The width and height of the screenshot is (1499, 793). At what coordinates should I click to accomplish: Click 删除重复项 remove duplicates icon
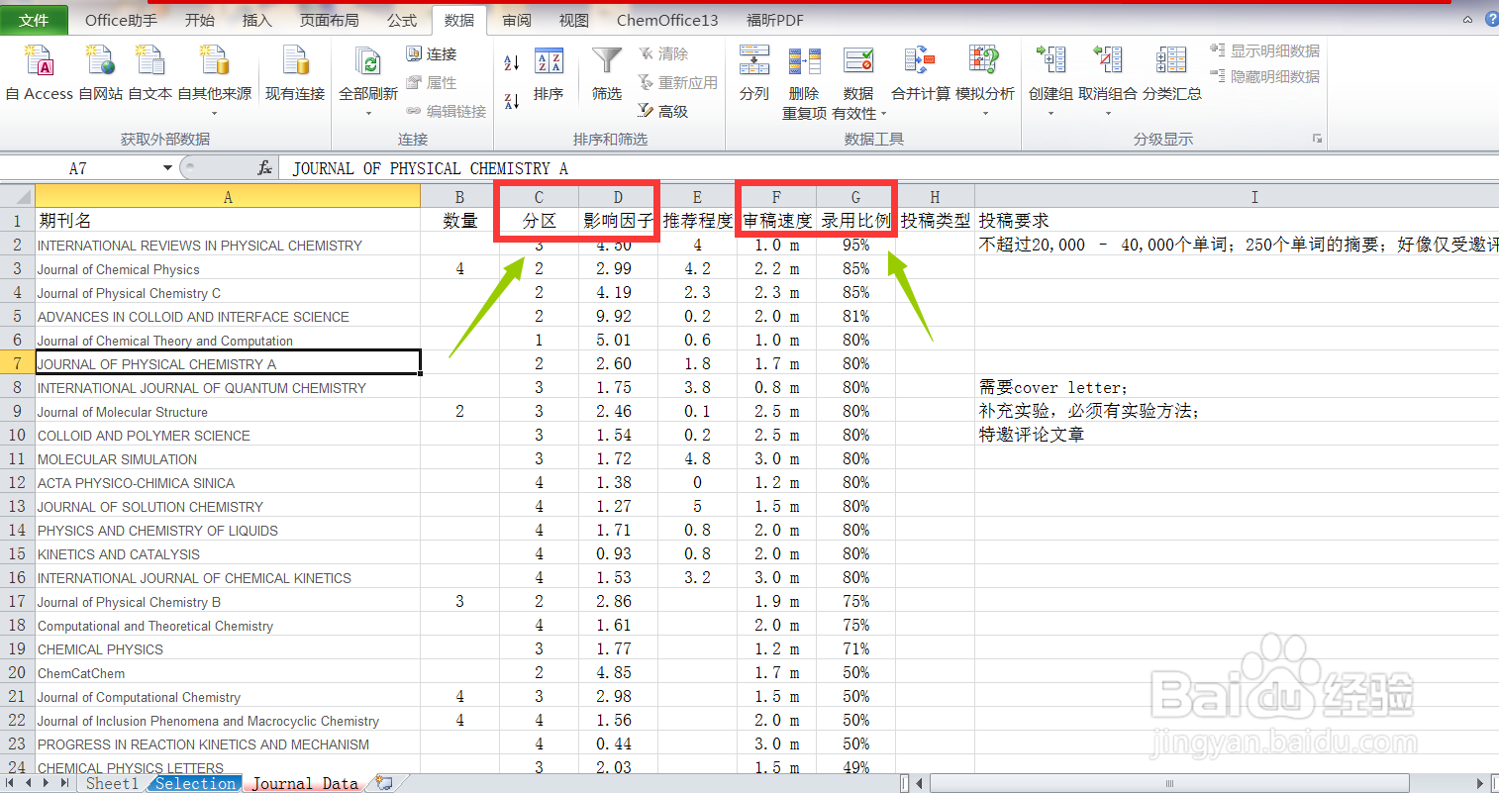[804, 61]
